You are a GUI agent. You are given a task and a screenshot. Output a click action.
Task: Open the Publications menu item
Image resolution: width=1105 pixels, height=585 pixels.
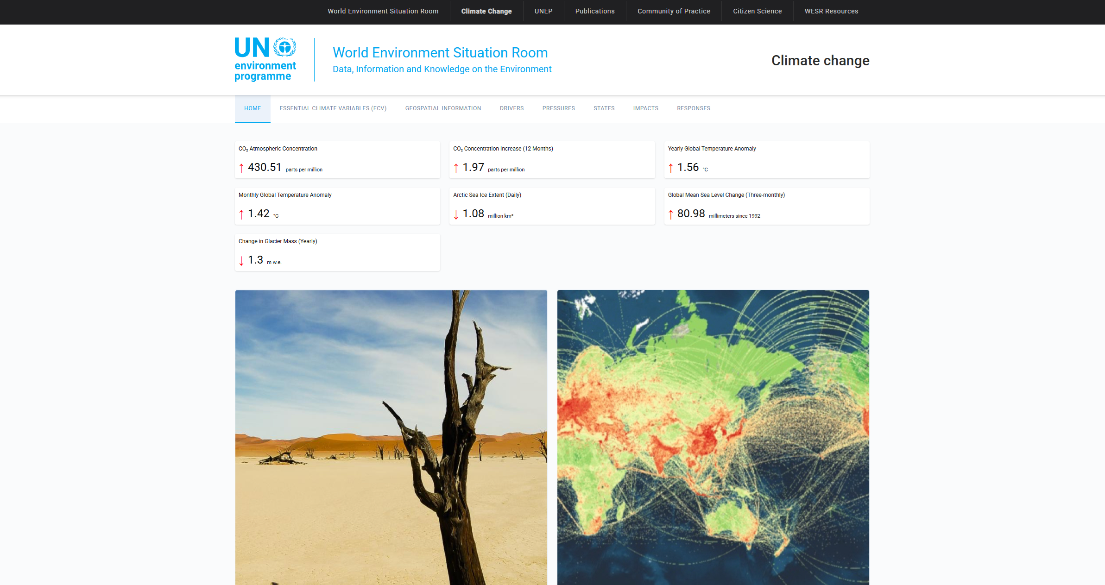pos(594,11)
